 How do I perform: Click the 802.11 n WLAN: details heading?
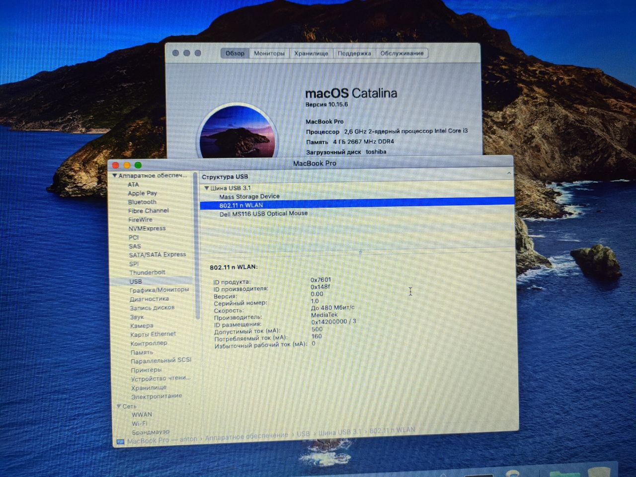coord(234,267)
